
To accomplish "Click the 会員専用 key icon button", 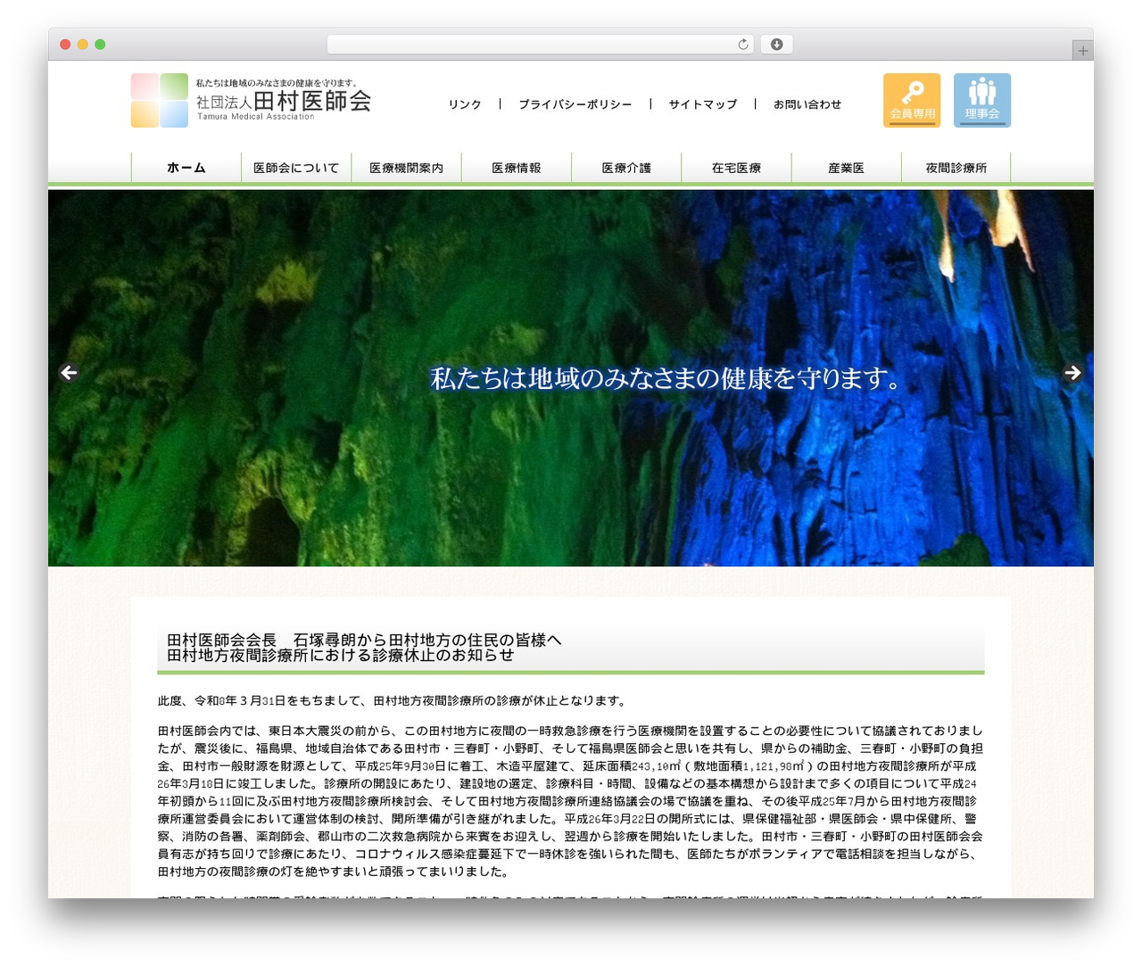I will (x=912, y=100).
